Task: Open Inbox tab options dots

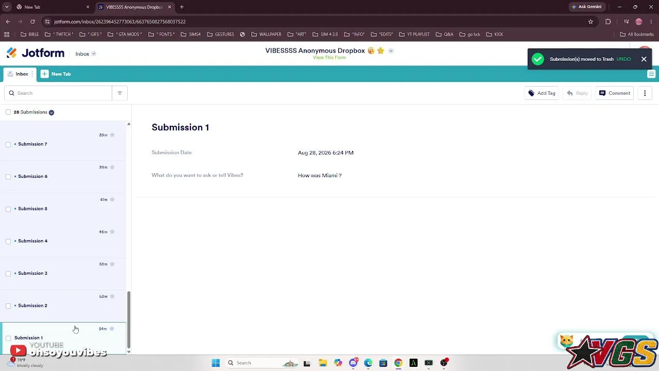Action: coord(32,74)
